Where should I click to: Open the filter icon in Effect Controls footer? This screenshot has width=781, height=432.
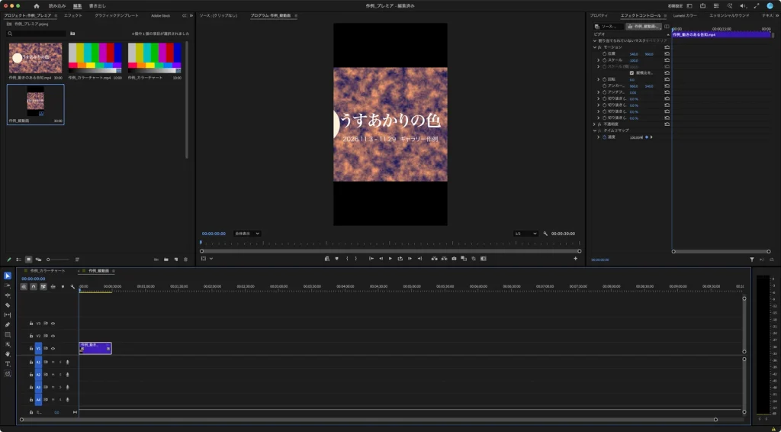(751, 260)
